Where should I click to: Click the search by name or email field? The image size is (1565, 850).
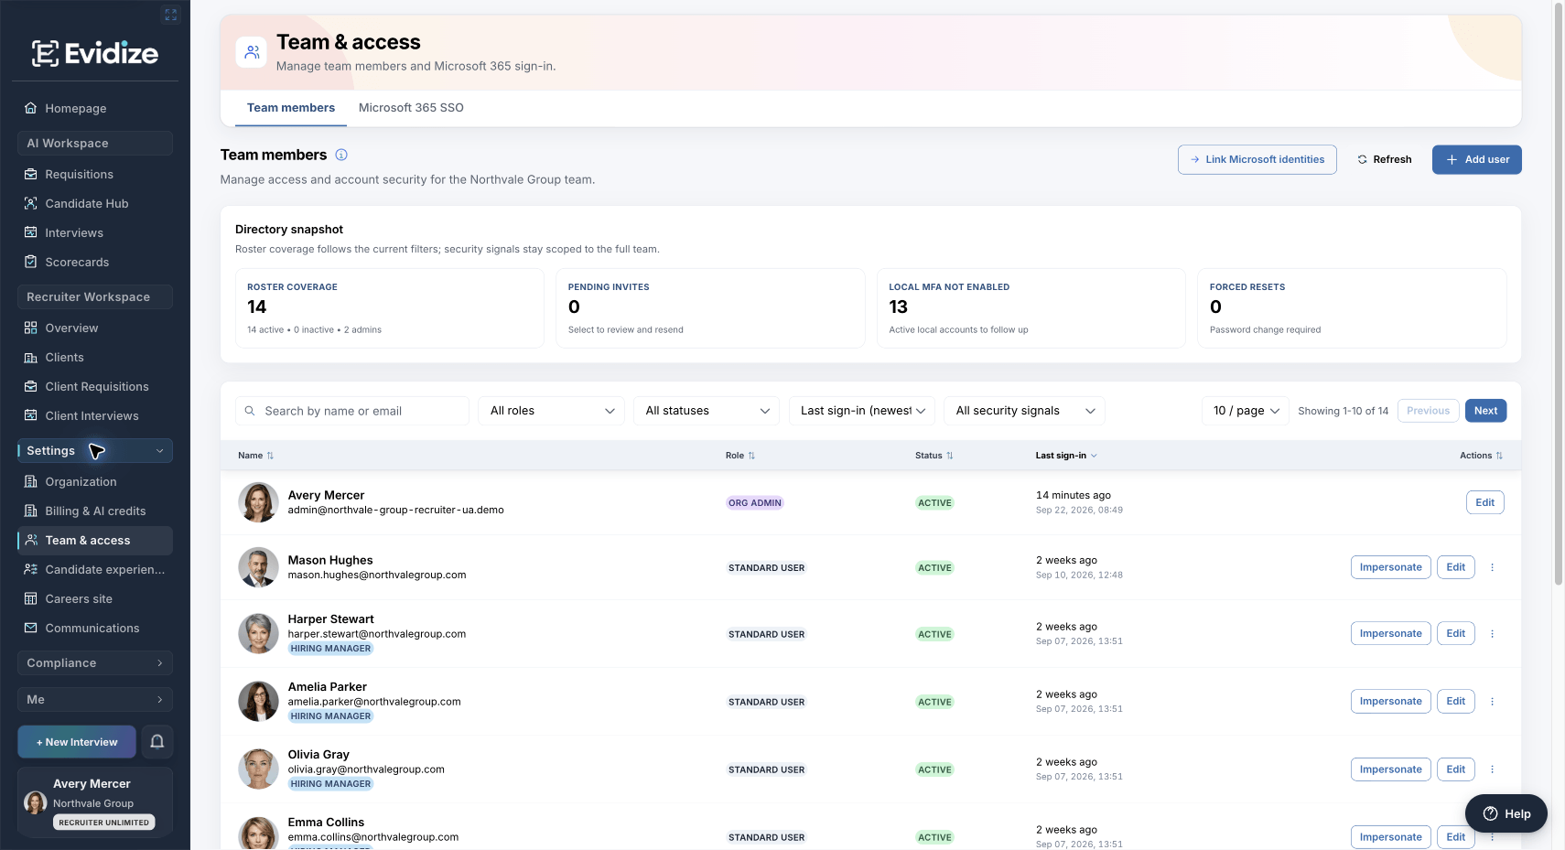(352, 411)
